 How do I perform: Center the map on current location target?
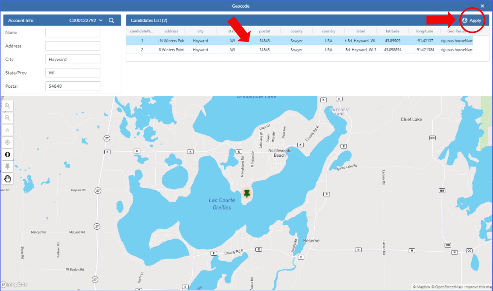pos(7,142)
